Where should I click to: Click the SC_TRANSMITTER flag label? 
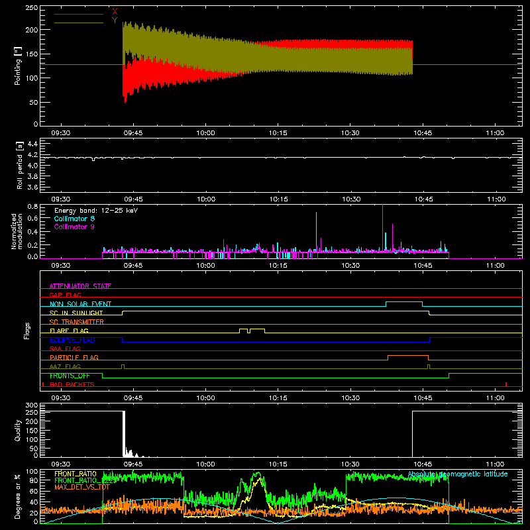point(77,321)
